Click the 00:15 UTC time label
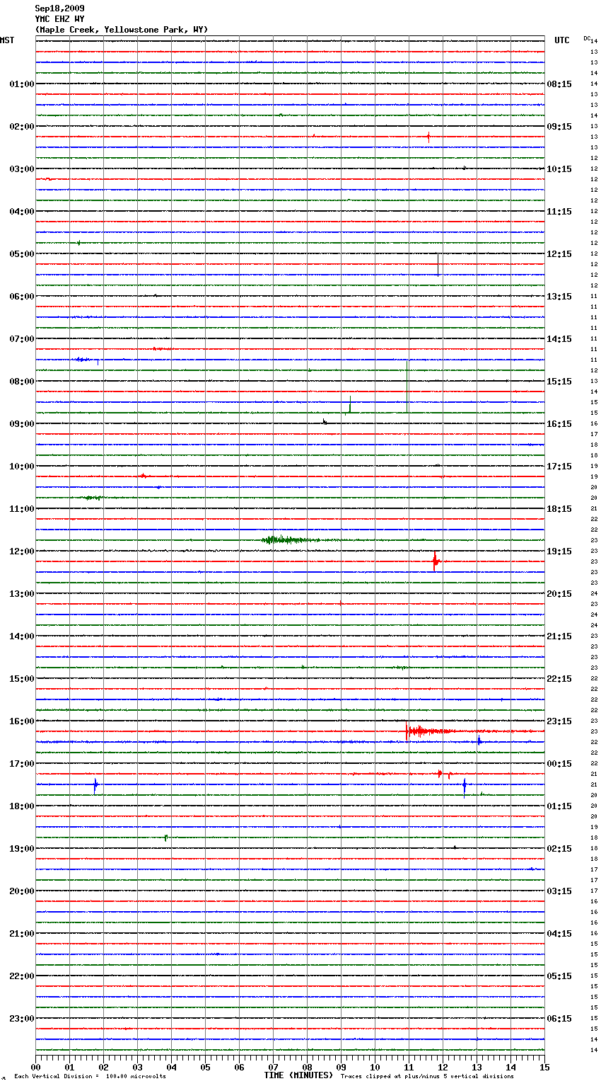 tap(559, 764)
